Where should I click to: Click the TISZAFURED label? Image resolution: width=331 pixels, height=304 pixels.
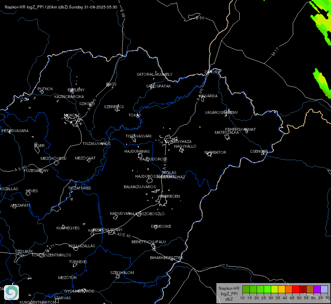79,188
